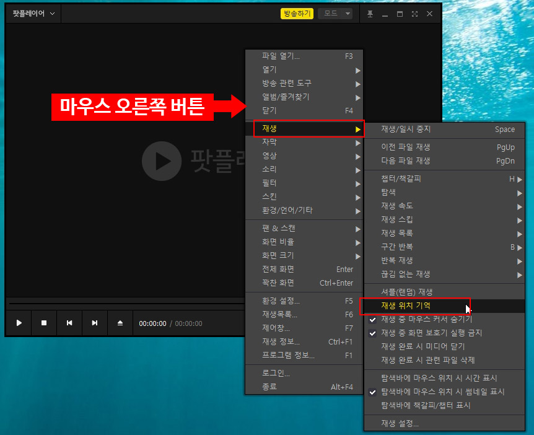
Task: Open the 화면 비율 submenu
Action: coord(304,242)
